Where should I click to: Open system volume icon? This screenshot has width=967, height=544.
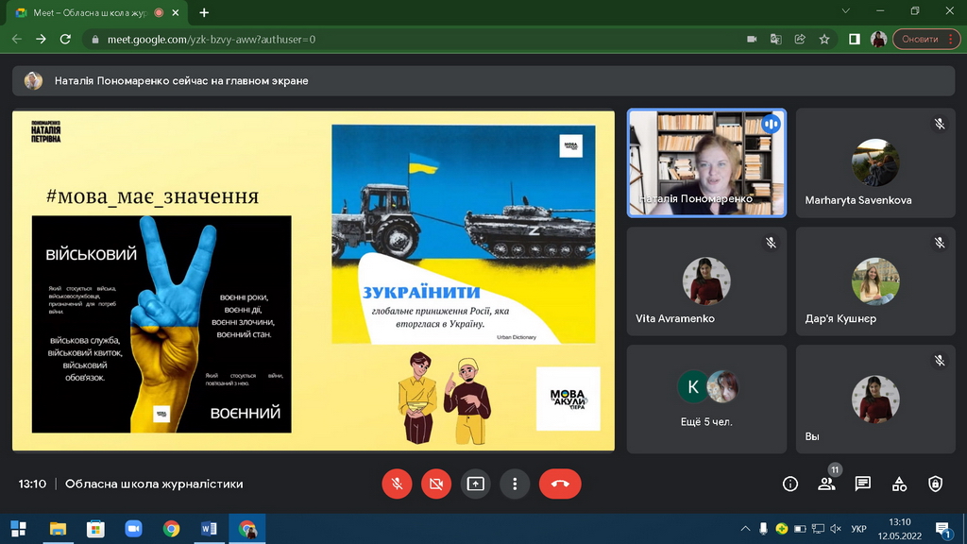(x=836, y=529)
